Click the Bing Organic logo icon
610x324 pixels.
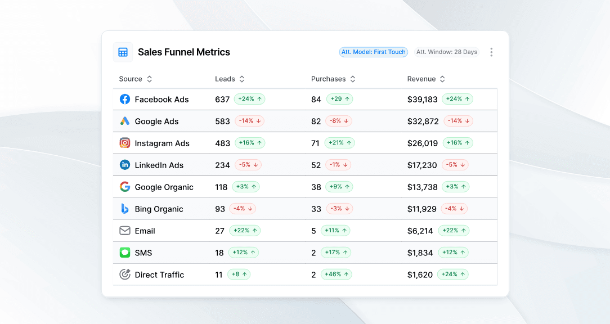coord(125,209)
